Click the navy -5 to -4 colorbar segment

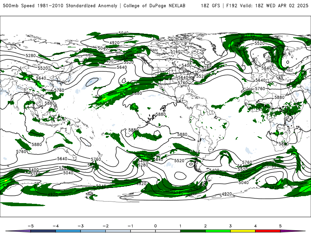43,231
